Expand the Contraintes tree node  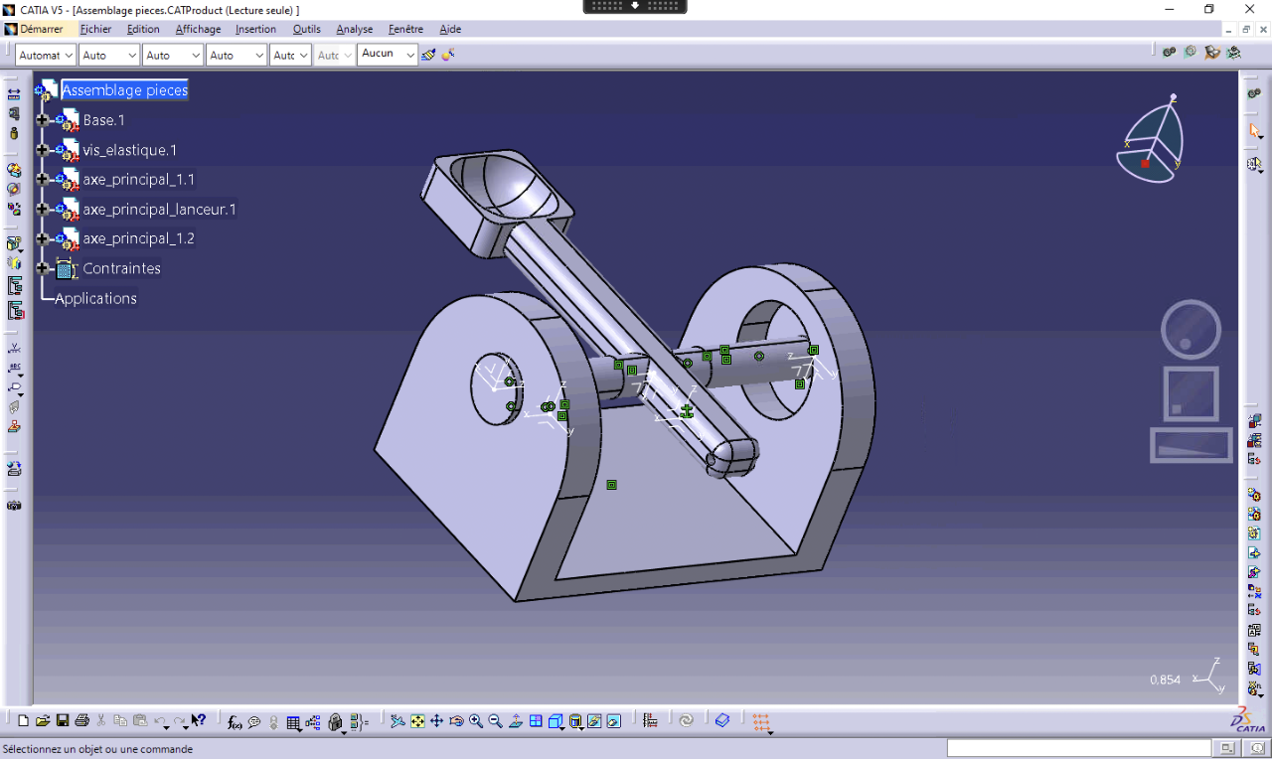point(42,268)
